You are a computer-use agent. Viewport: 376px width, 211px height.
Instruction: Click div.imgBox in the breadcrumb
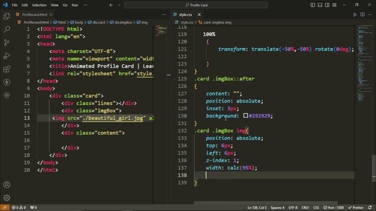123,22
